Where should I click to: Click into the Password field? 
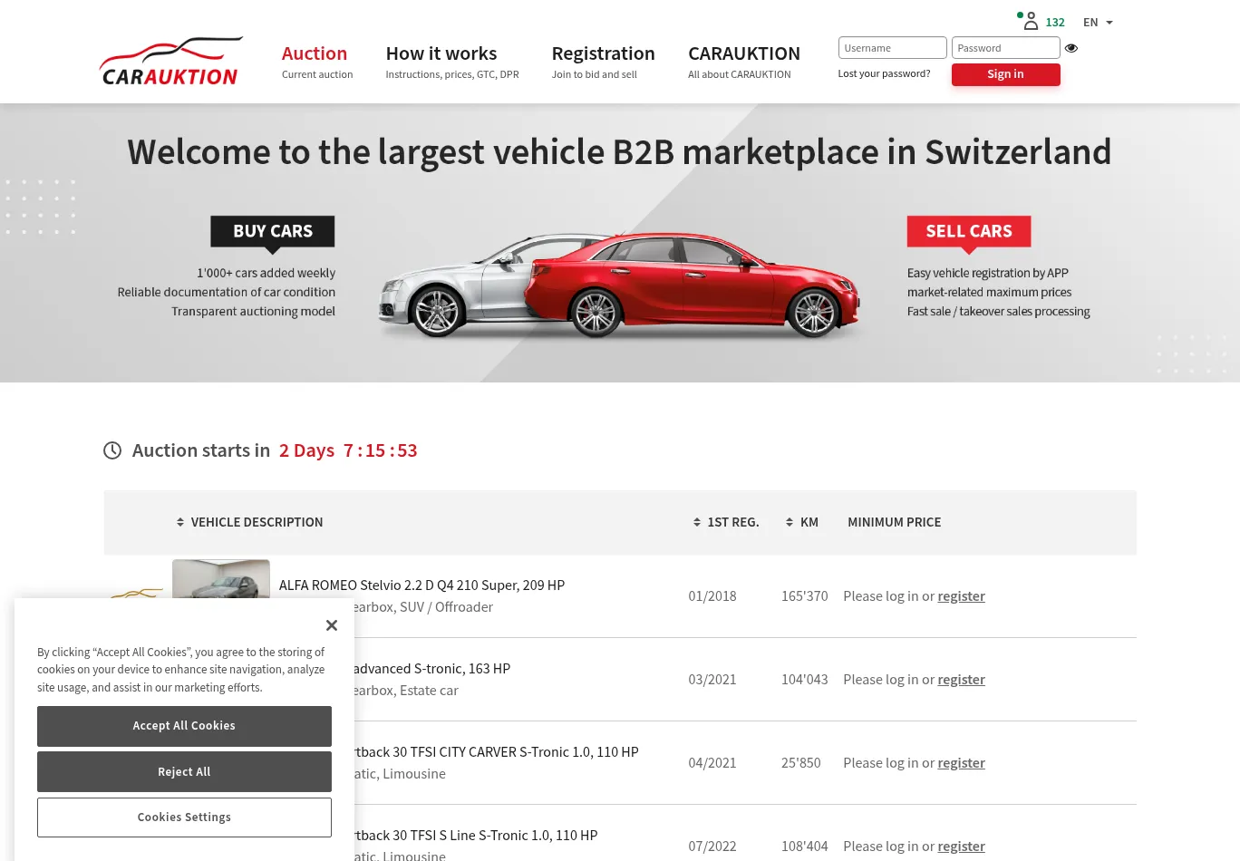1004,48
